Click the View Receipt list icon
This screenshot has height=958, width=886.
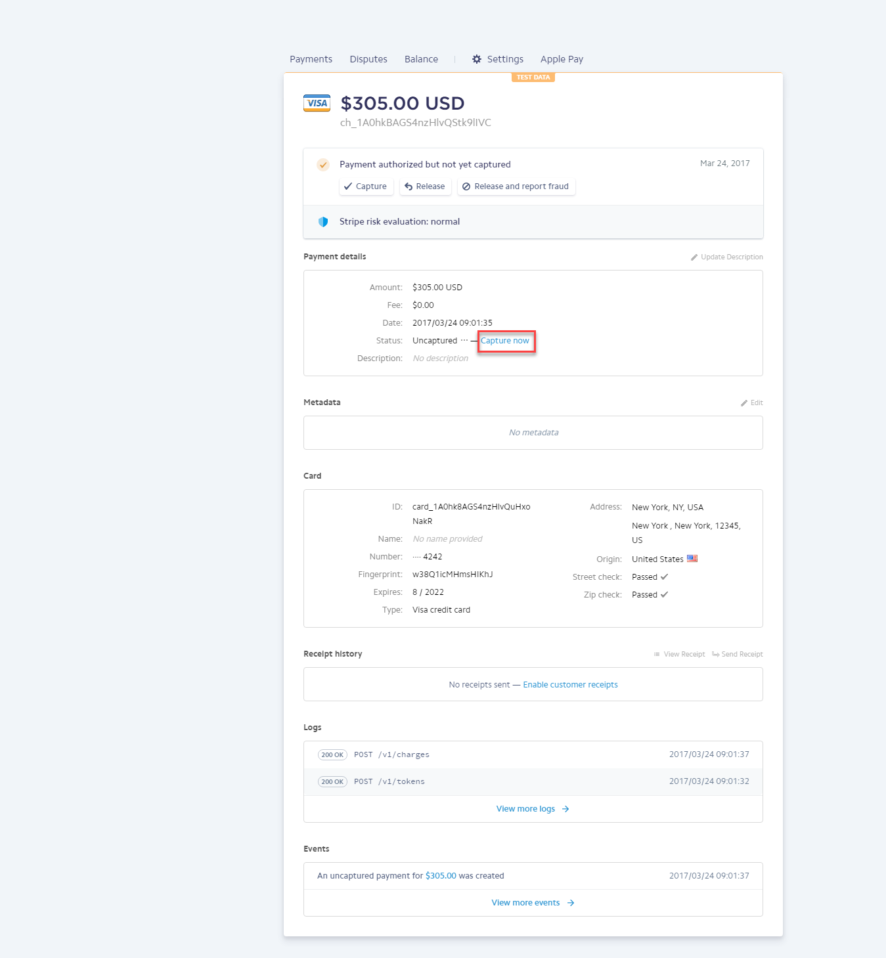(x=657, y=655)
